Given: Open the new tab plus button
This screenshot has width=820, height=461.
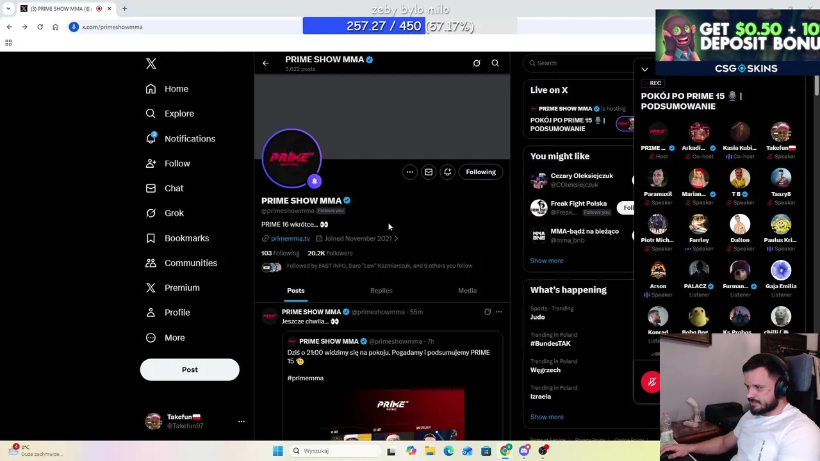Looking at the screenshot, I should (124, 8).
